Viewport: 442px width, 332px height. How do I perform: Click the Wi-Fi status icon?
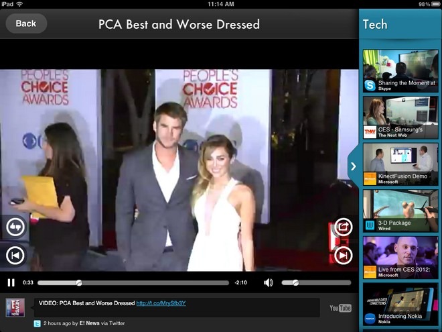pyautogui.click(x=19, y=4)
